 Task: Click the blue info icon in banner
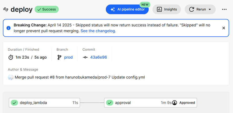8,28
